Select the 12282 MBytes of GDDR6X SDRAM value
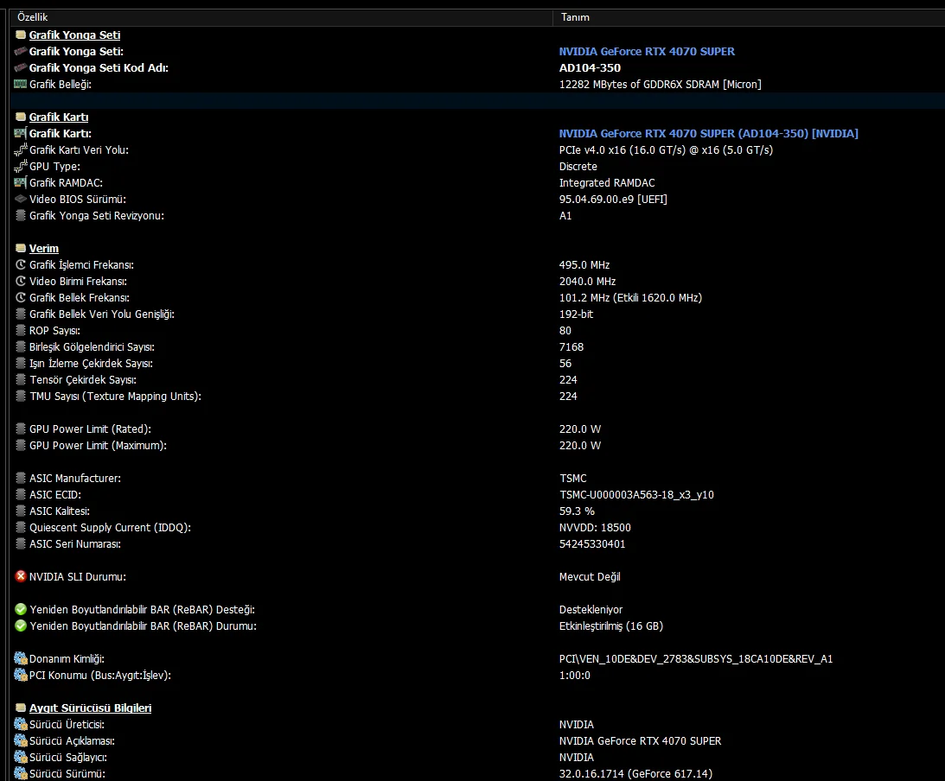The height and width of the screenshot is (781, 945). coord(660,85)
